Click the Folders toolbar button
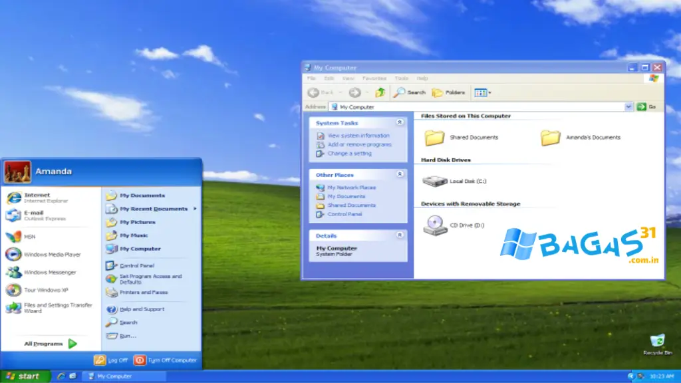Screen dimensions: 681x383 click(449, 92)
